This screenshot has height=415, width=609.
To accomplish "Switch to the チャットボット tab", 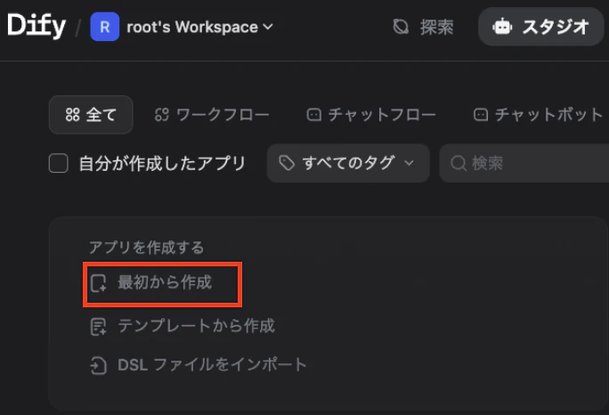I will pos(539,115).
